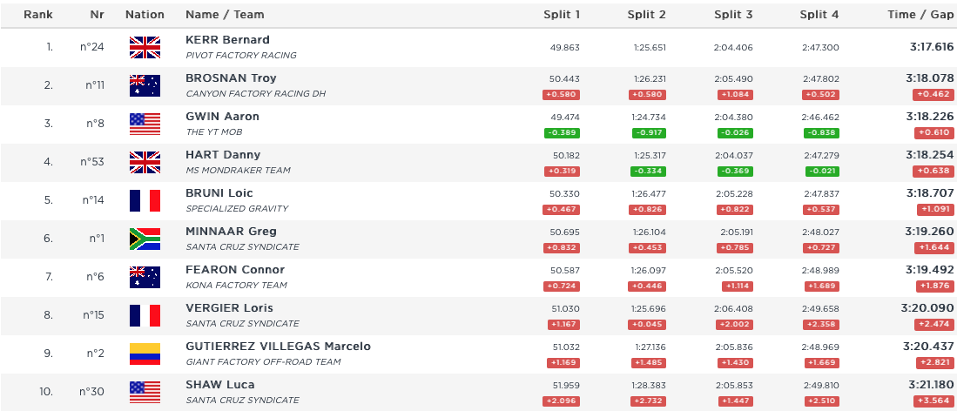Open the CANYON FACTORY RACING DH team
The image size is (957, 411).
pos(255,94)
